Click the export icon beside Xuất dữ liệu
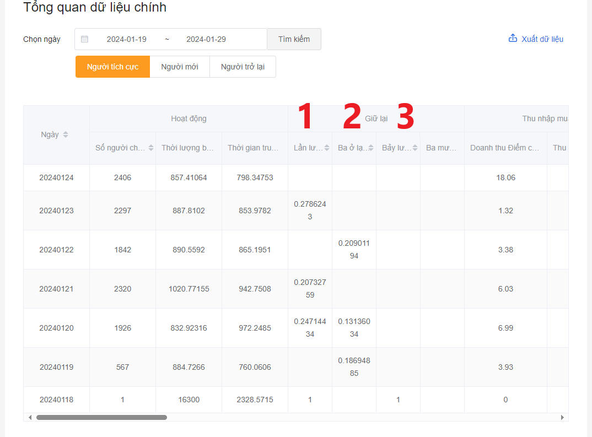This screenshot has width=592, height=437. click(513, 39)
